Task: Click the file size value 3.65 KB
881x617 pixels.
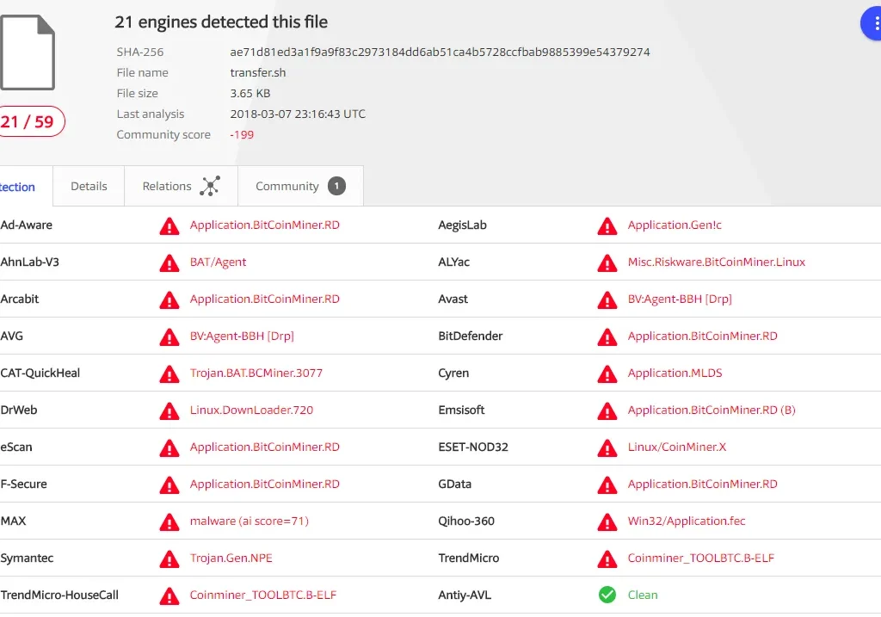Action: pyautogui.click(x=250, y=93)
